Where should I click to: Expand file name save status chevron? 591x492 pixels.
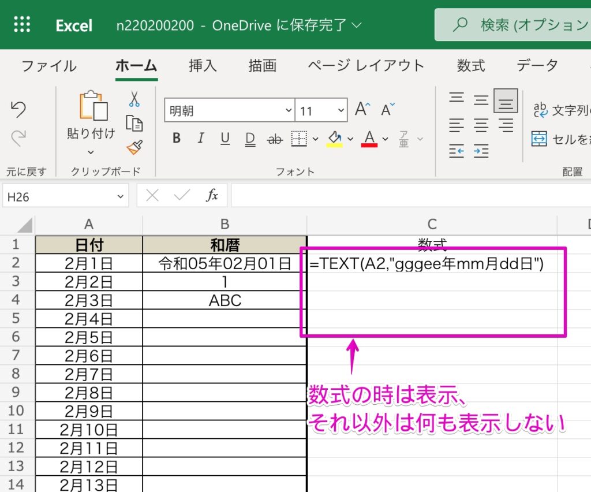click(x=356, y=25)
